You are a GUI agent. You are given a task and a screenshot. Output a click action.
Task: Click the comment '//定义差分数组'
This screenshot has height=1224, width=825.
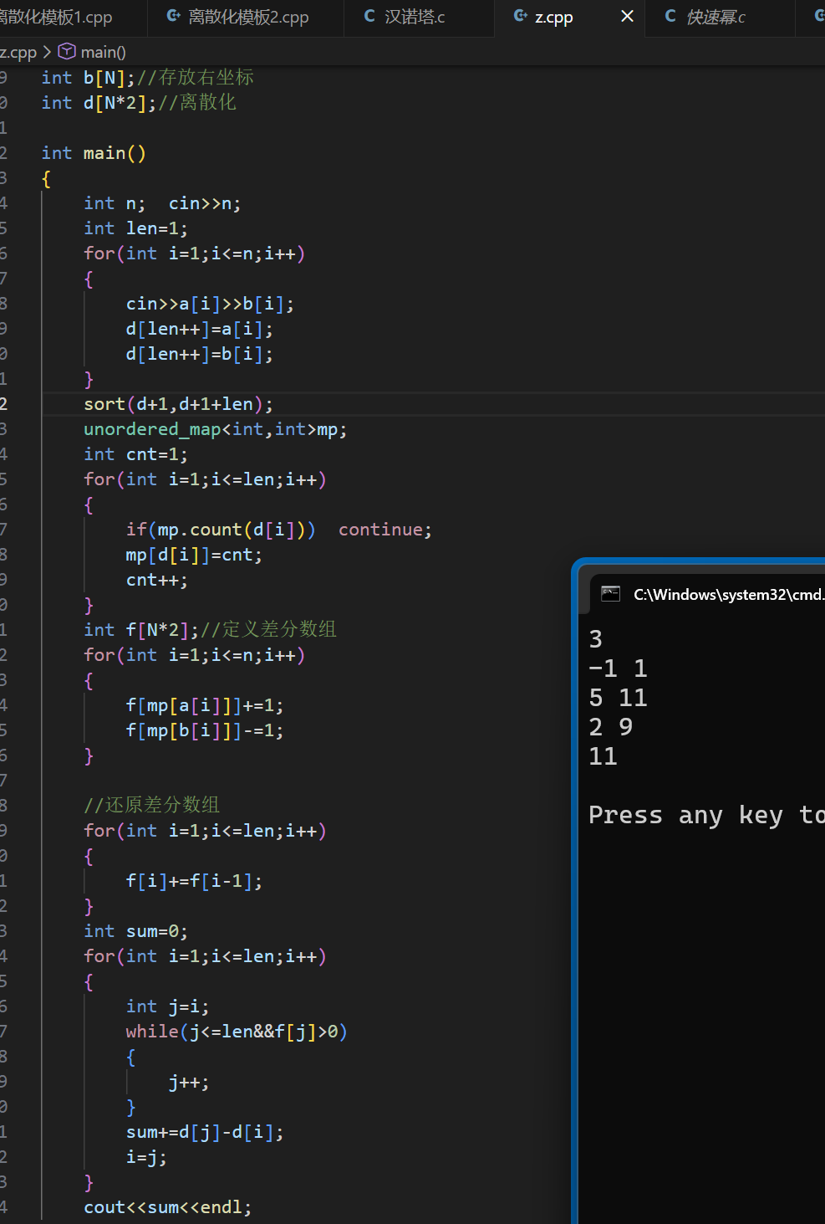point(268,630)
